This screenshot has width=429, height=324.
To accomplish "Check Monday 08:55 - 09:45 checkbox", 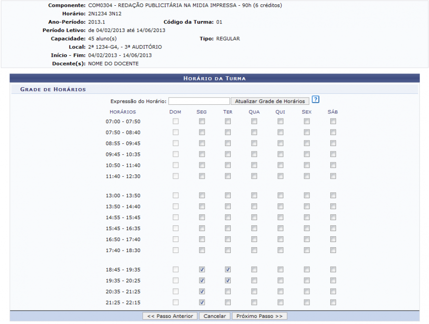I will pyautogui.click(x=202, y=143).
